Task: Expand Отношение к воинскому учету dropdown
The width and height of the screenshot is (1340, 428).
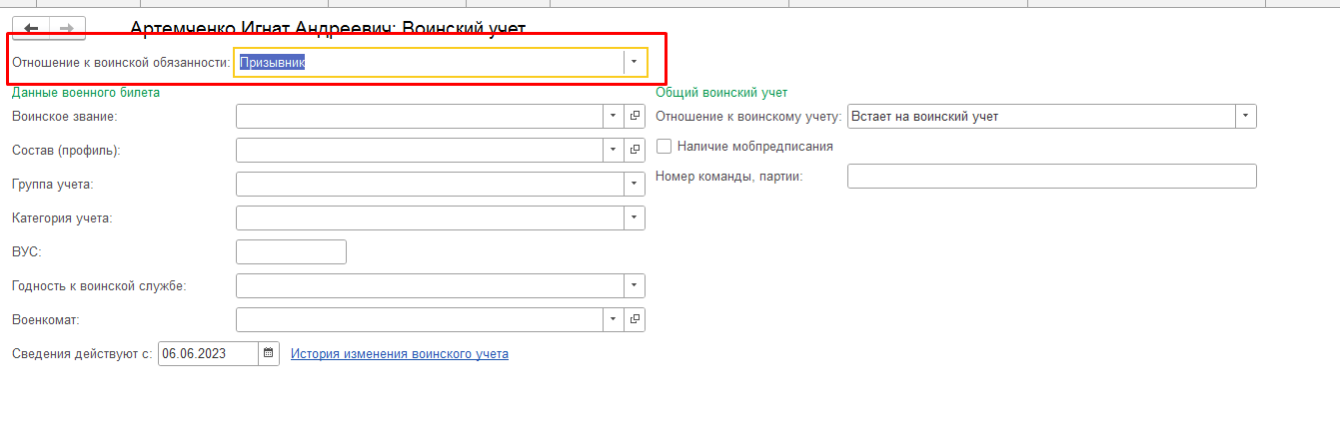Action: tap(1245, 117)
